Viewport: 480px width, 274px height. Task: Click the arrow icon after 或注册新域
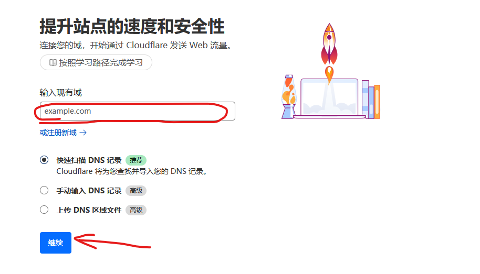click(83, 133)
